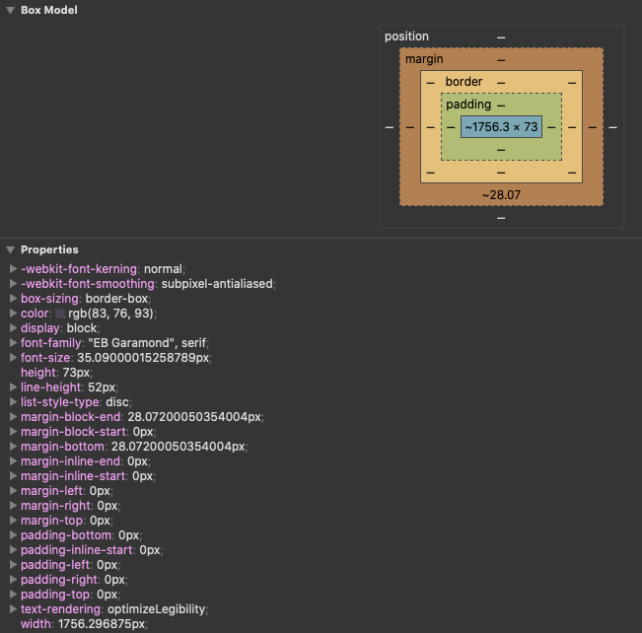Collapse the Properties section

click(x=11, y=249)
